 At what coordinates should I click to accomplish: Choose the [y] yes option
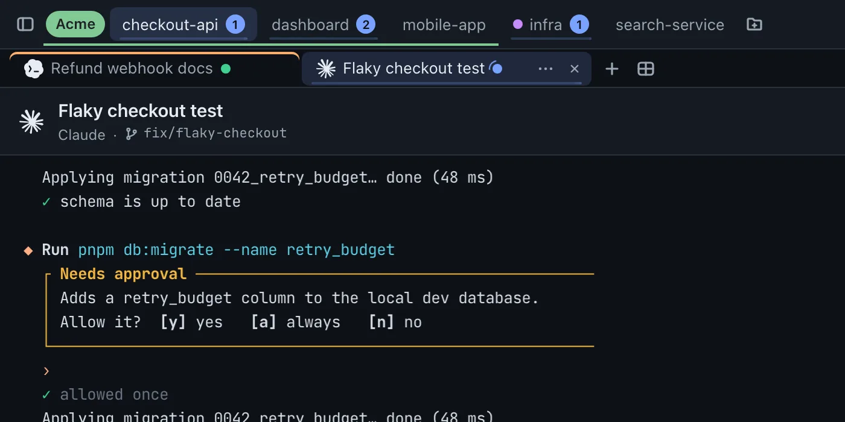coord(191,322)
